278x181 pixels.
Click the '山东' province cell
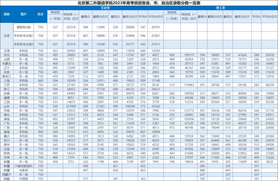(7, 106)
